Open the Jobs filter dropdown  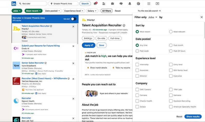[x=17, y=11]
